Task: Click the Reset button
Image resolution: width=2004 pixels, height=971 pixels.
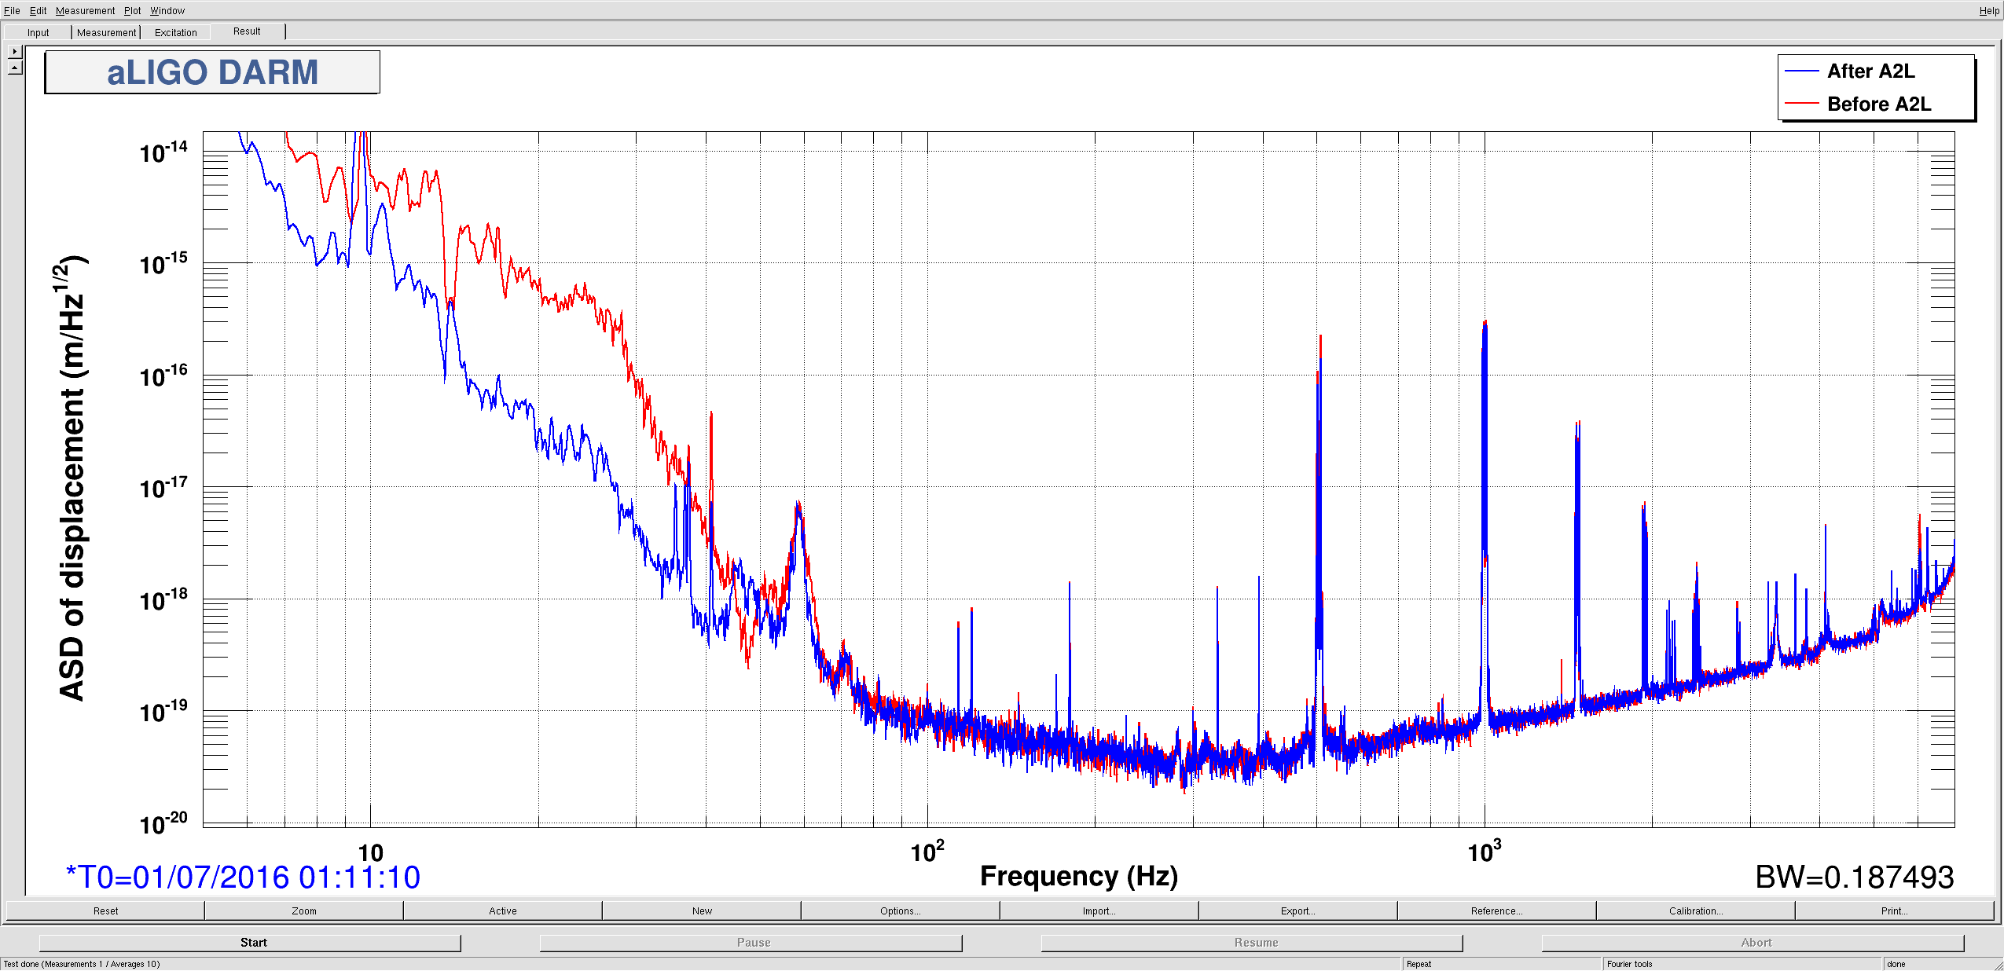Action: (105, 911)
